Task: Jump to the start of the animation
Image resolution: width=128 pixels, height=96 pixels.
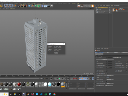Action: (x=51, y=79)
